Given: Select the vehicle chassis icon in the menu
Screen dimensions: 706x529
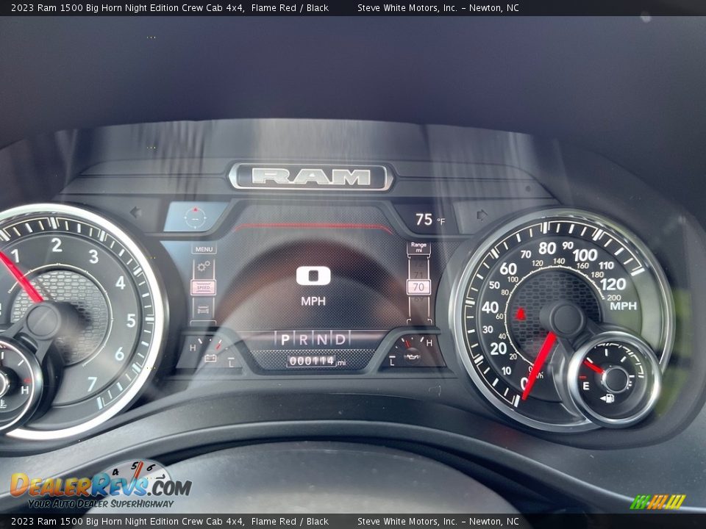Looking at the screenshot, I should (203, 309).
